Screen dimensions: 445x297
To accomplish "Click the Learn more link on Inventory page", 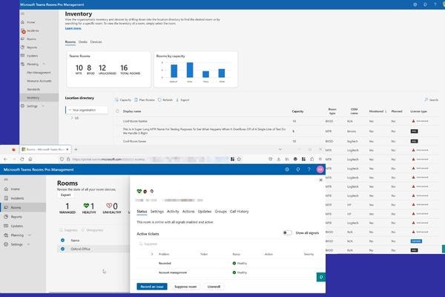I will click(73, 28).
